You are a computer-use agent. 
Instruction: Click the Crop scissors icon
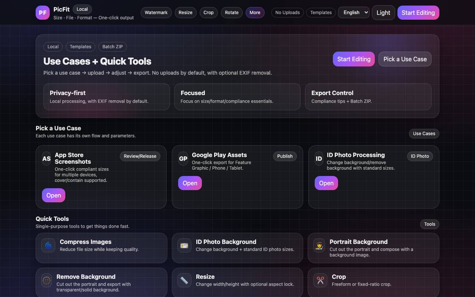[x=320, y=280]
